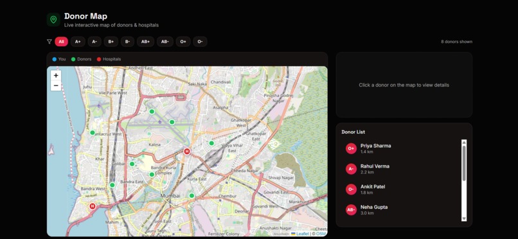This screenshot has width=518, height=239.
Task: Click the 'Chandivali' map label
Action: pyautogui.click(x=220, y=82)
